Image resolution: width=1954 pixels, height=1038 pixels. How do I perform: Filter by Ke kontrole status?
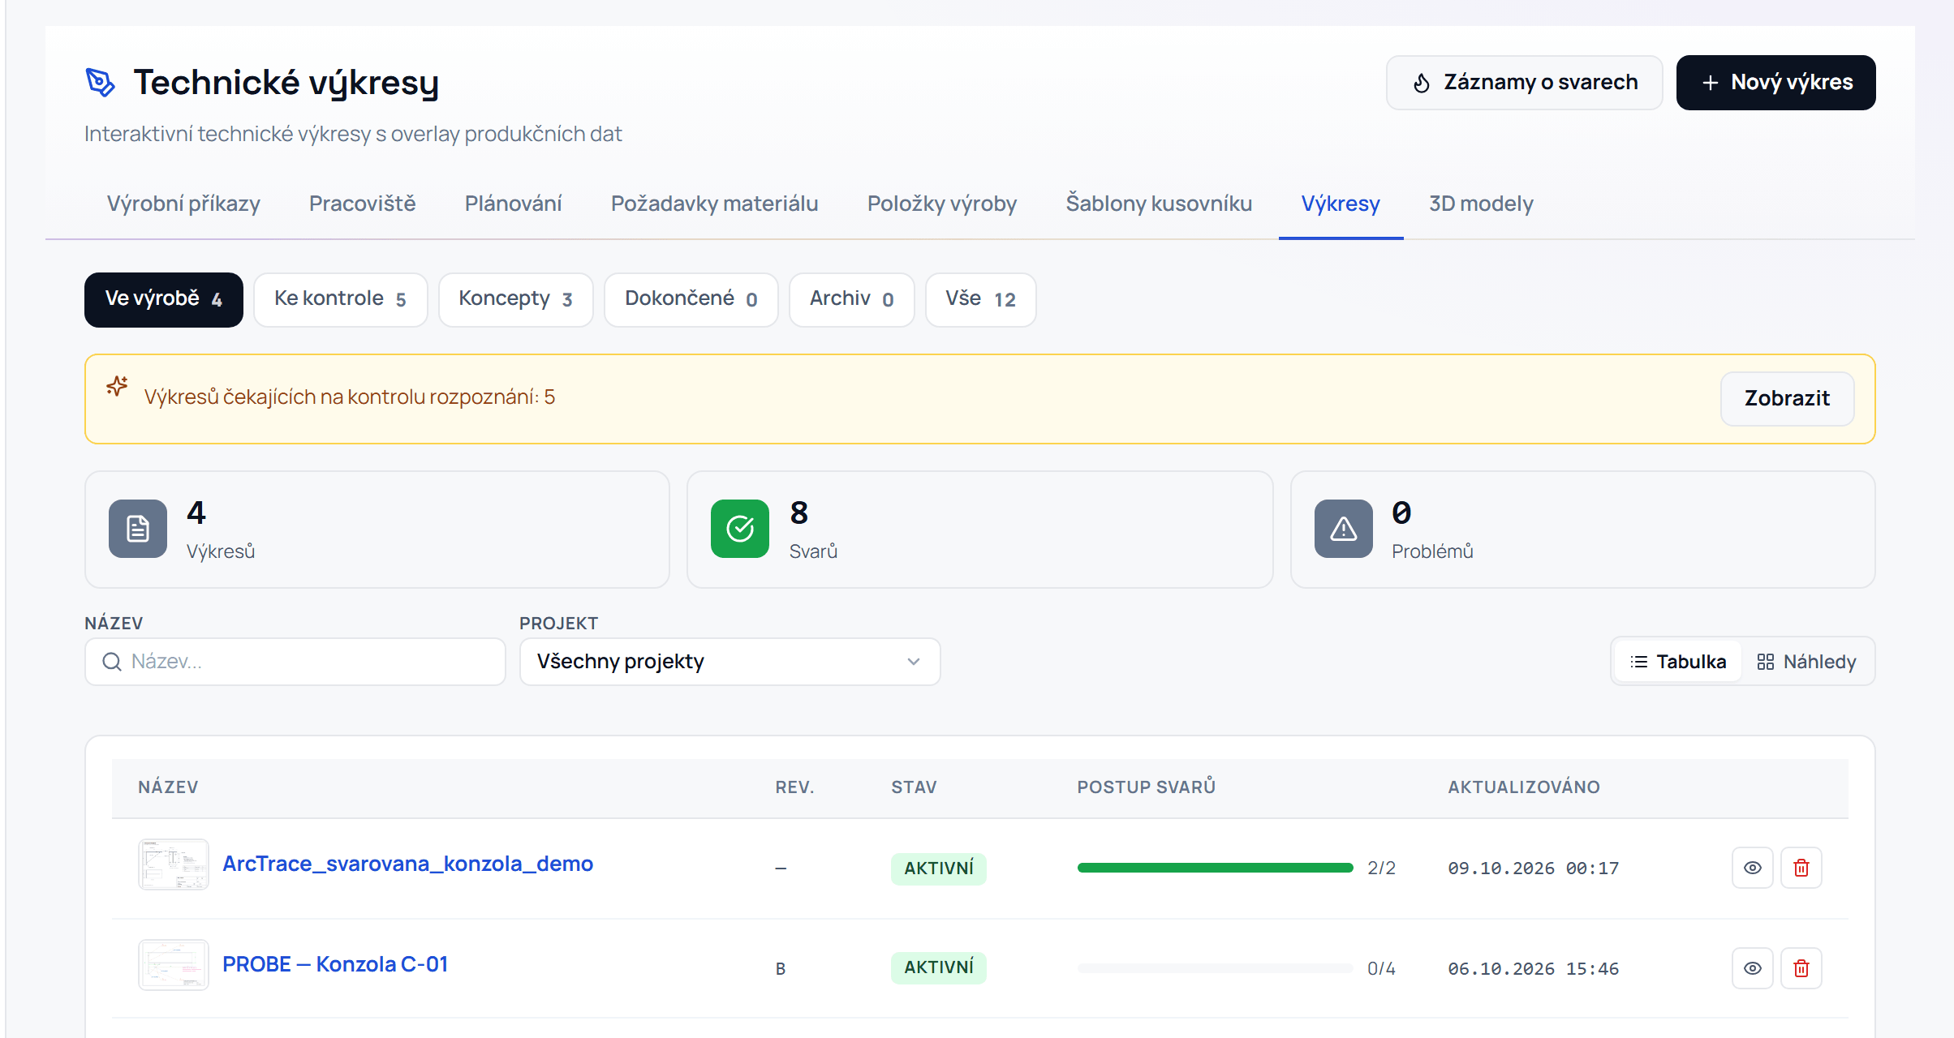point(341,299)
